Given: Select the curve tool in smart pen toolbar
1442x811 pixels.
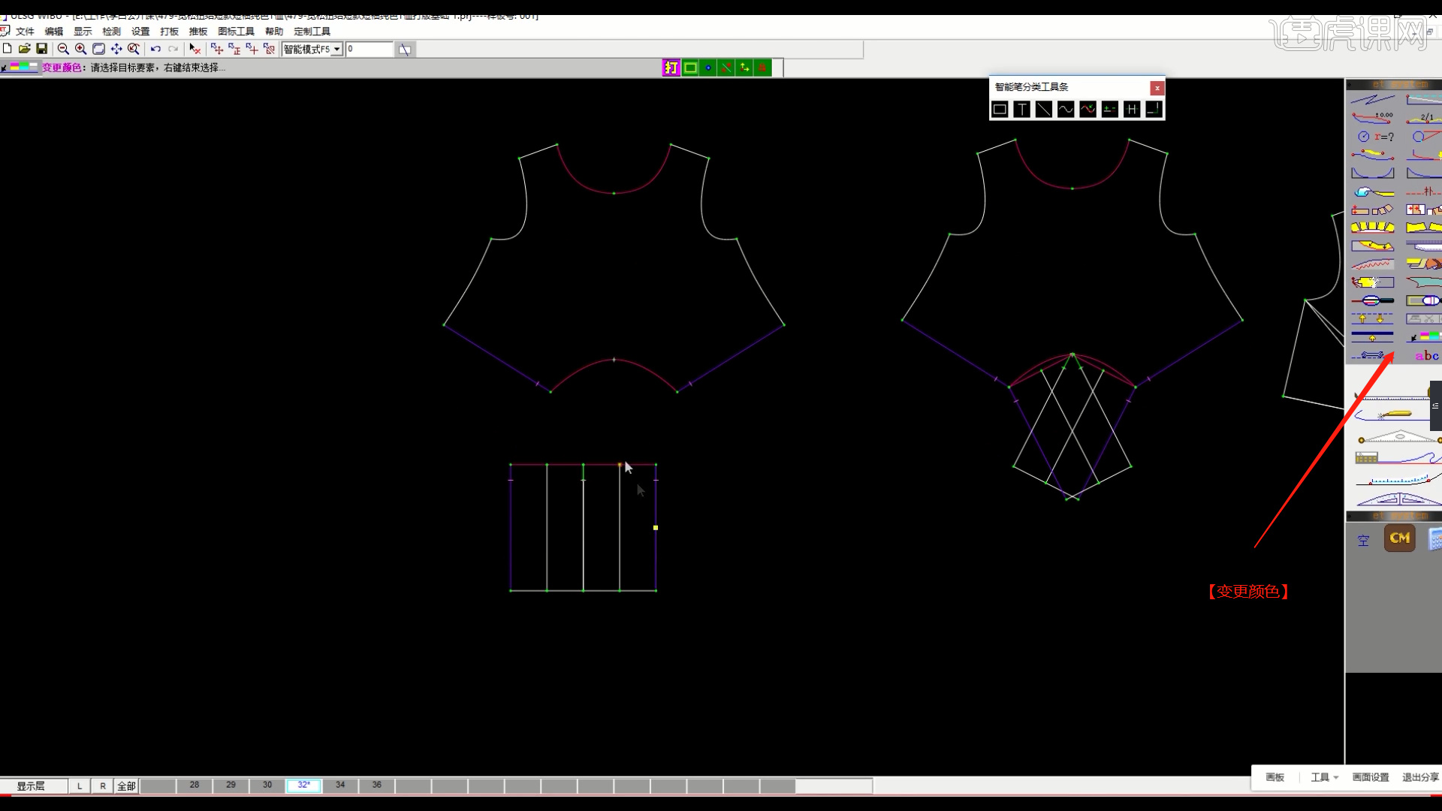Looking at the screenshot, I should coord(1066,110).
